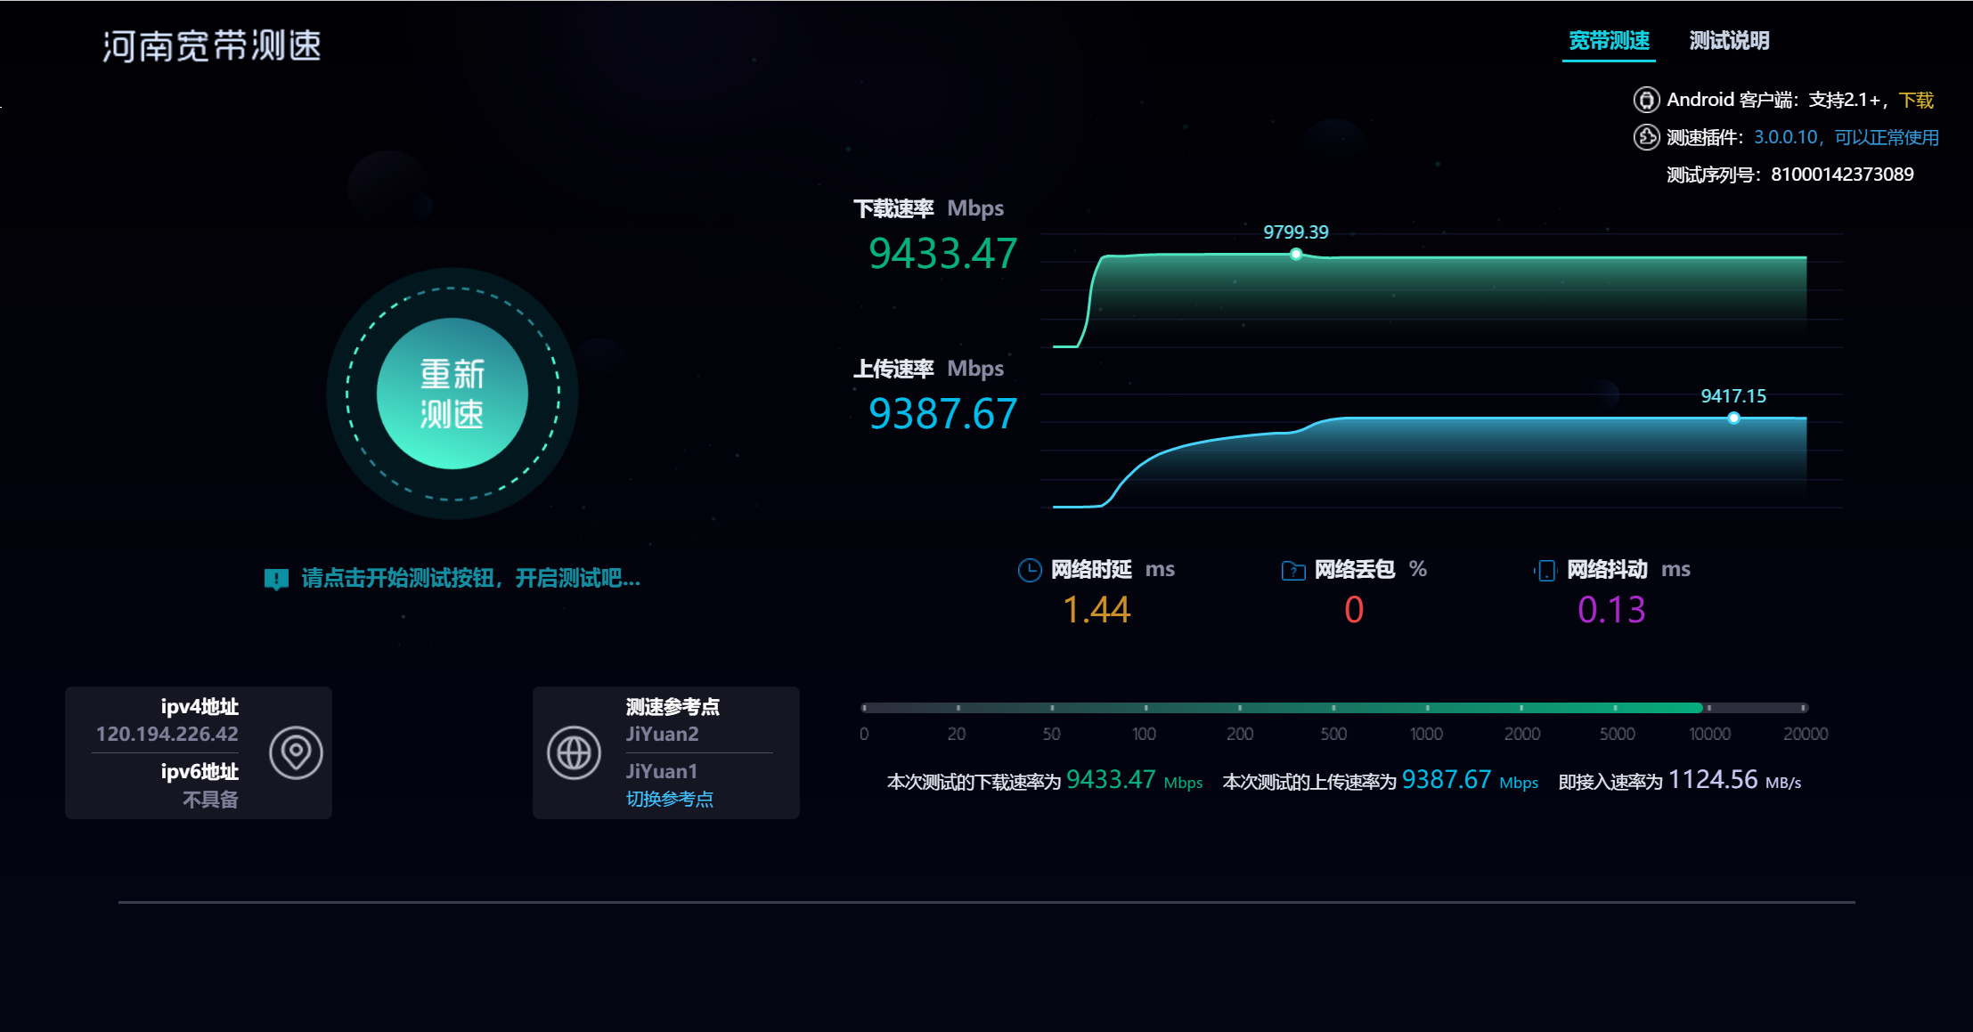This screenshot has width=1973, height=1032.
Task: Click the info alert icon beside prompt
Action: (x=276, y=580)
